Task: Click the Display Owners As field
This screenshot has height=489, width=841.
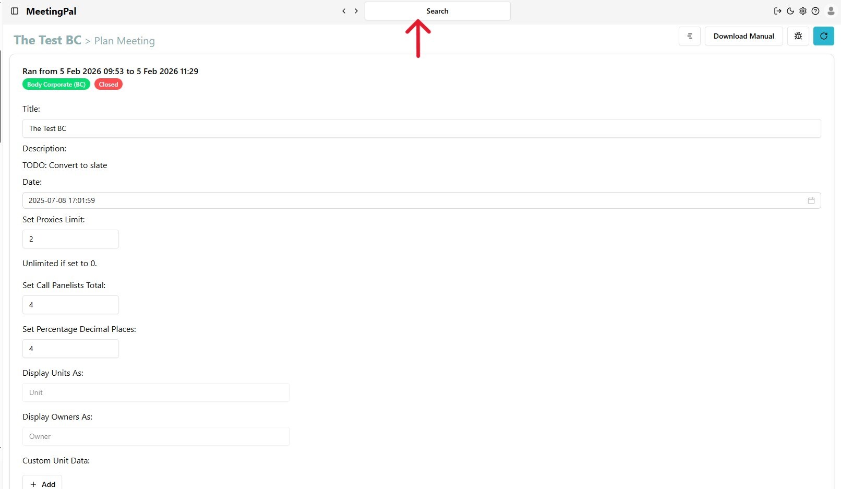Action: click(x=155, y=436)
